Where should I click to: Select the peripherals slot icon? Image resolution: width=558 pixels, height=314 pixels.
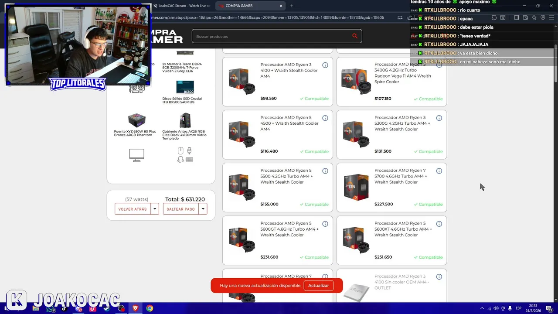(185, 155)
